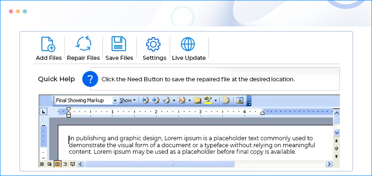Click the 'Click the Need Button' help message
This screenshot has height=176, width=372.
point(198,79)
